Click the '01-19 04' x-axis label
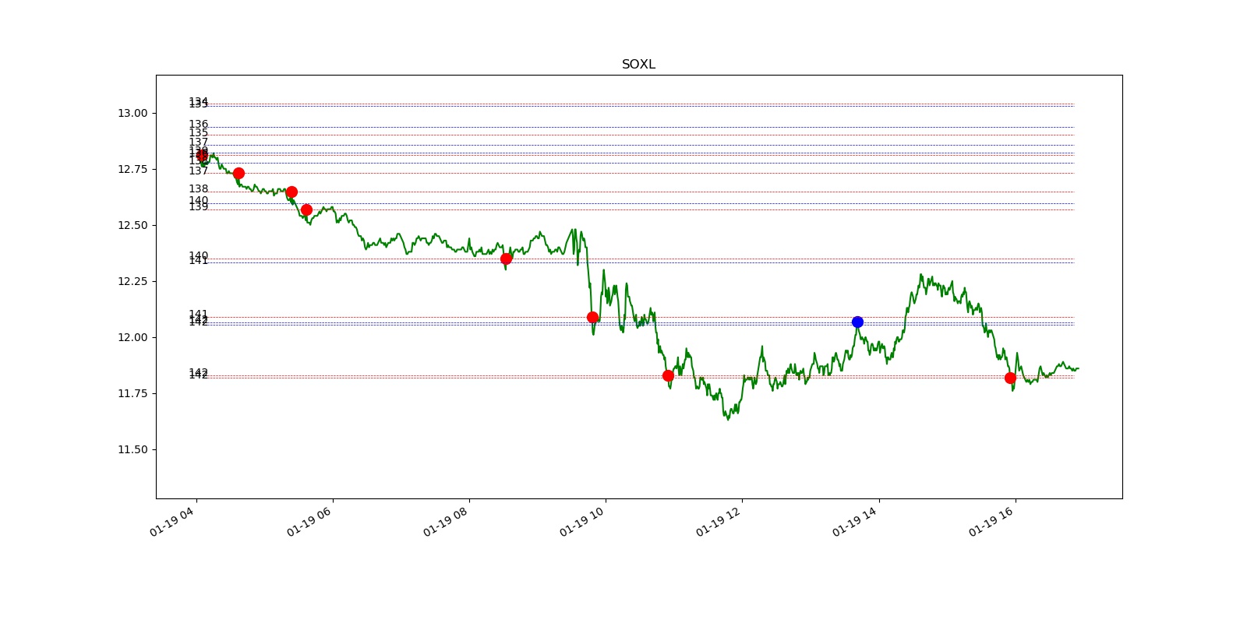Viewport: 1247px width, 623px height. point(171,520)
